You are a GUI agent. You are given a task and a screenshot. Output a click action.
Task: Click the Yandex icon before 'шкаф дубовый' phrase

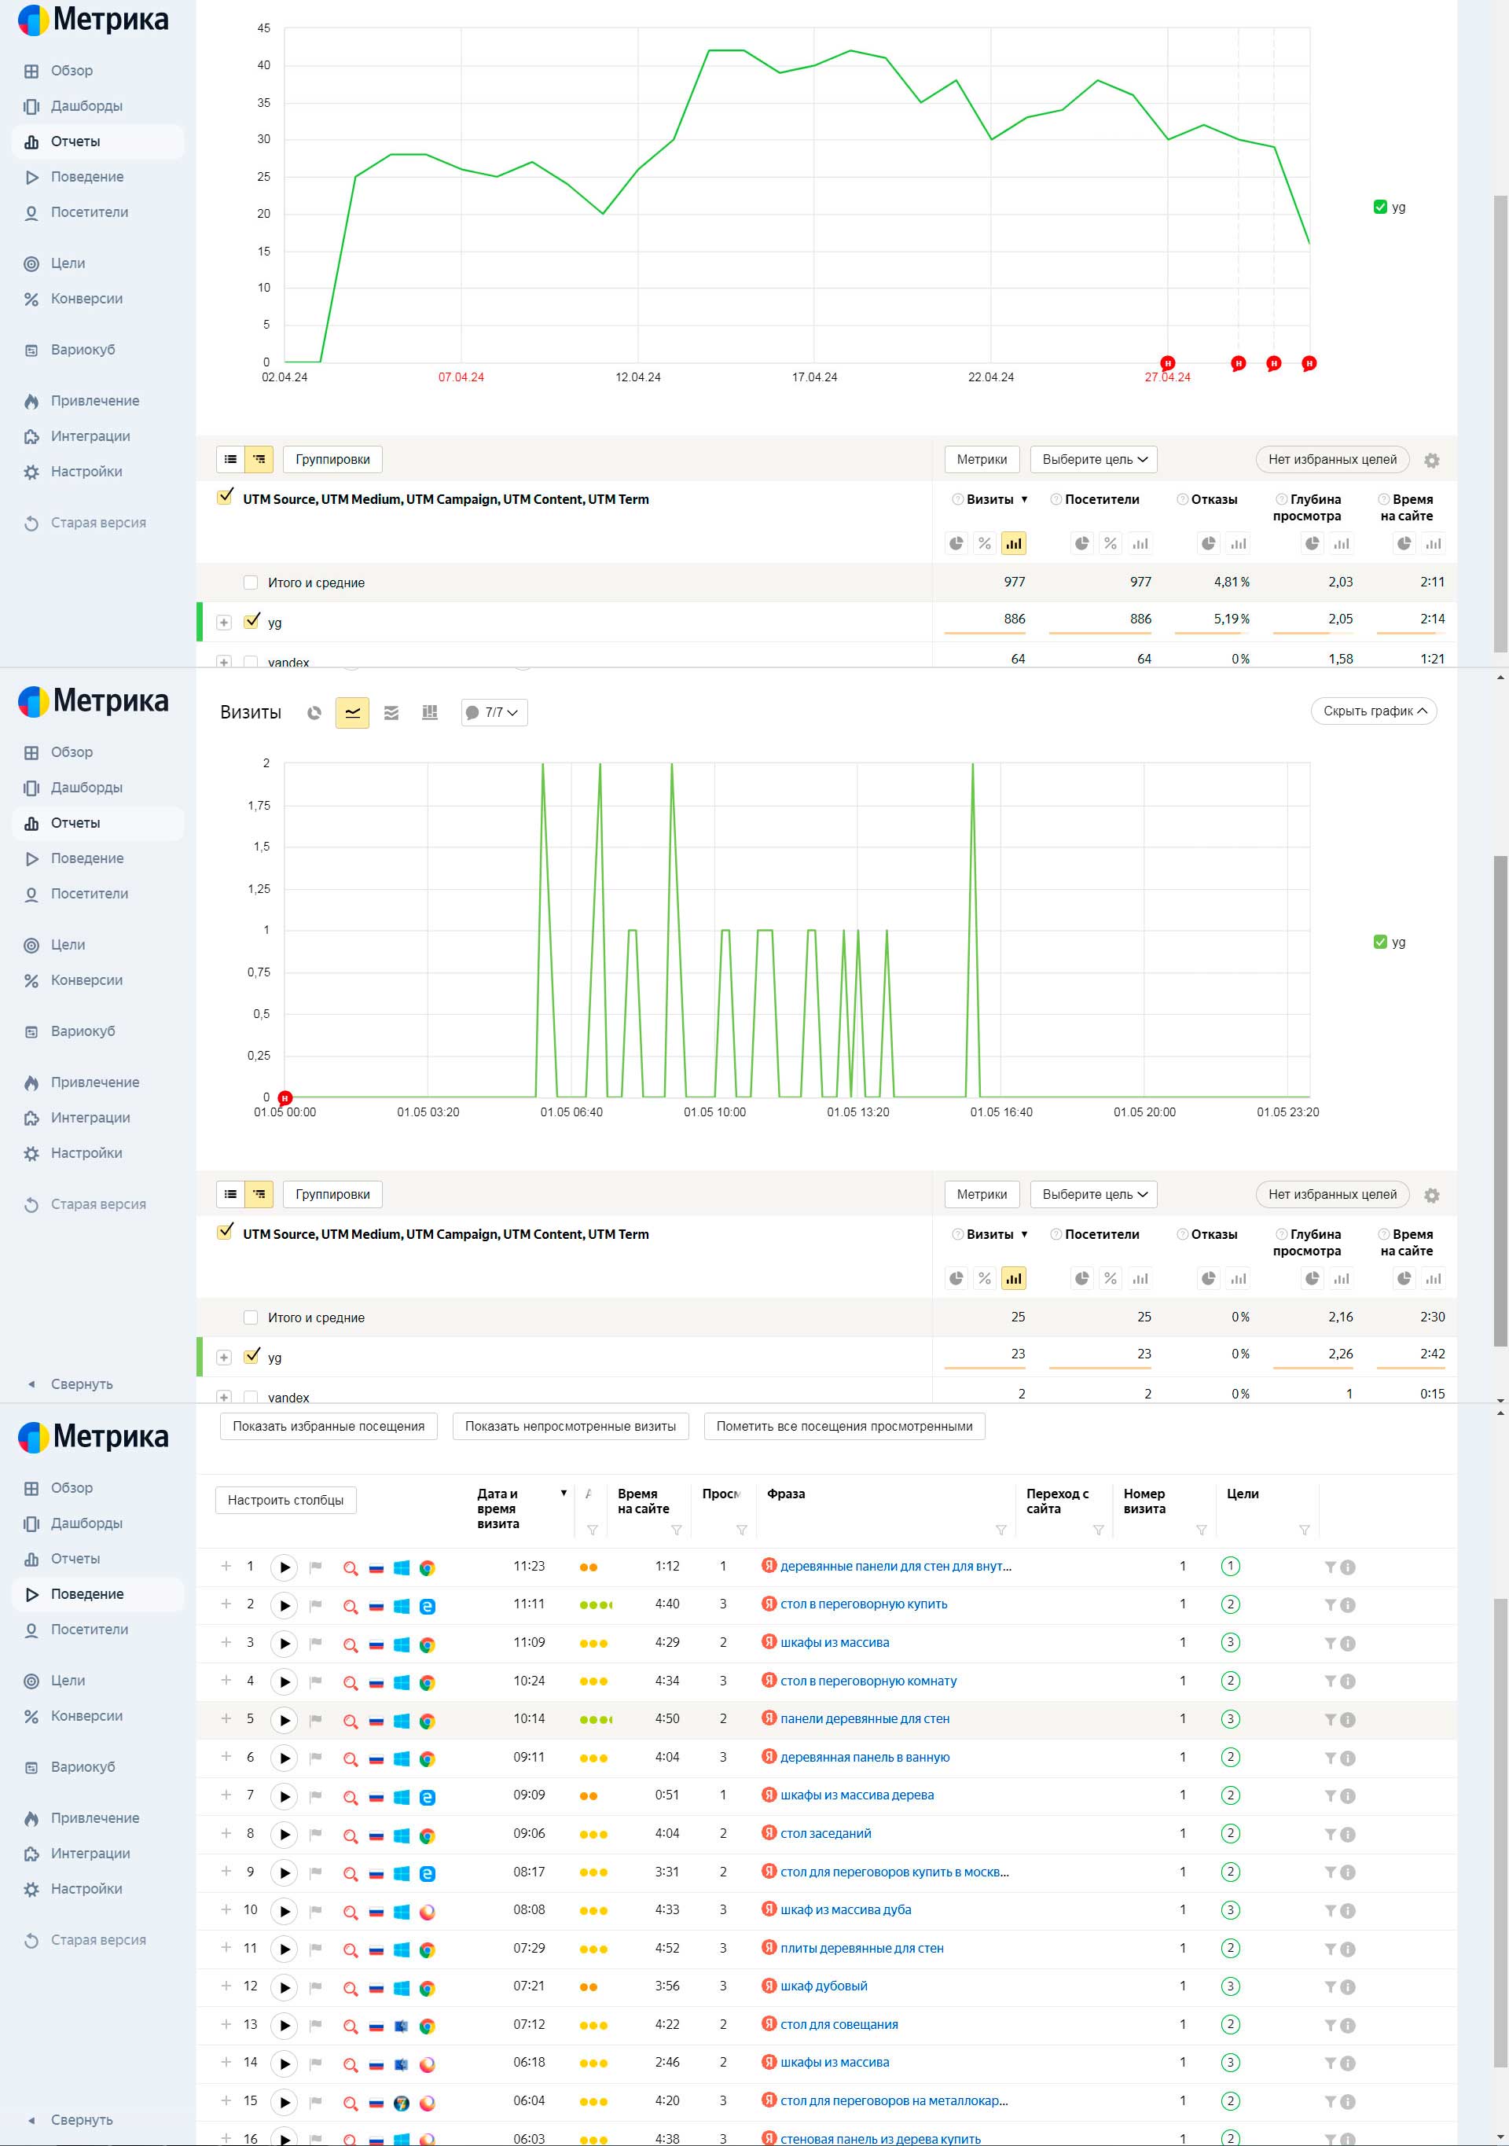tap(769, 1985)
